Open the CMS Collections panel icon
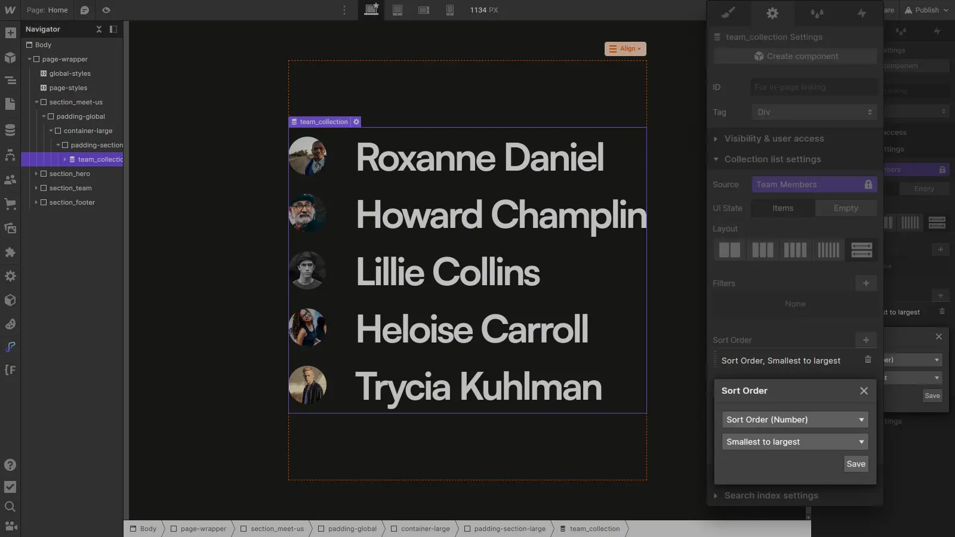Screen dimensions: 955x537 (10, 130)
